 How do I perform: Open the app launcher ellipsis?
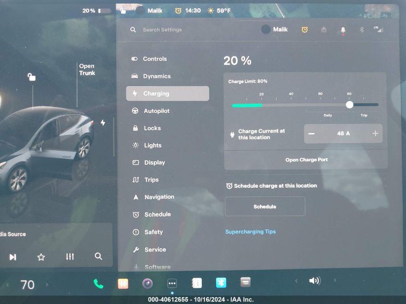click(172, 283)
